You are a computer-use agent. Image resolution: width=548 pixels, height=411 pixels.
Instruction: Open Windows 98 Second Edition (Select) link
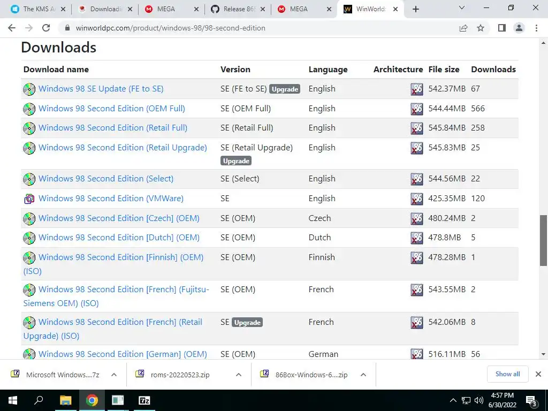point(106,179)
